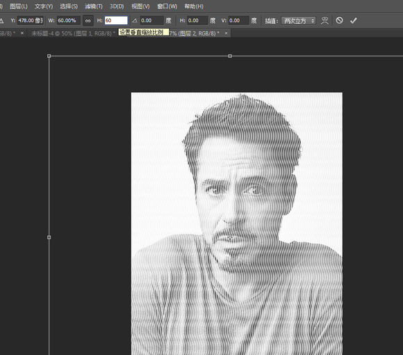Close the 图层 2 document tab
This screenshot has height=355, width=403.
[227, 33]
